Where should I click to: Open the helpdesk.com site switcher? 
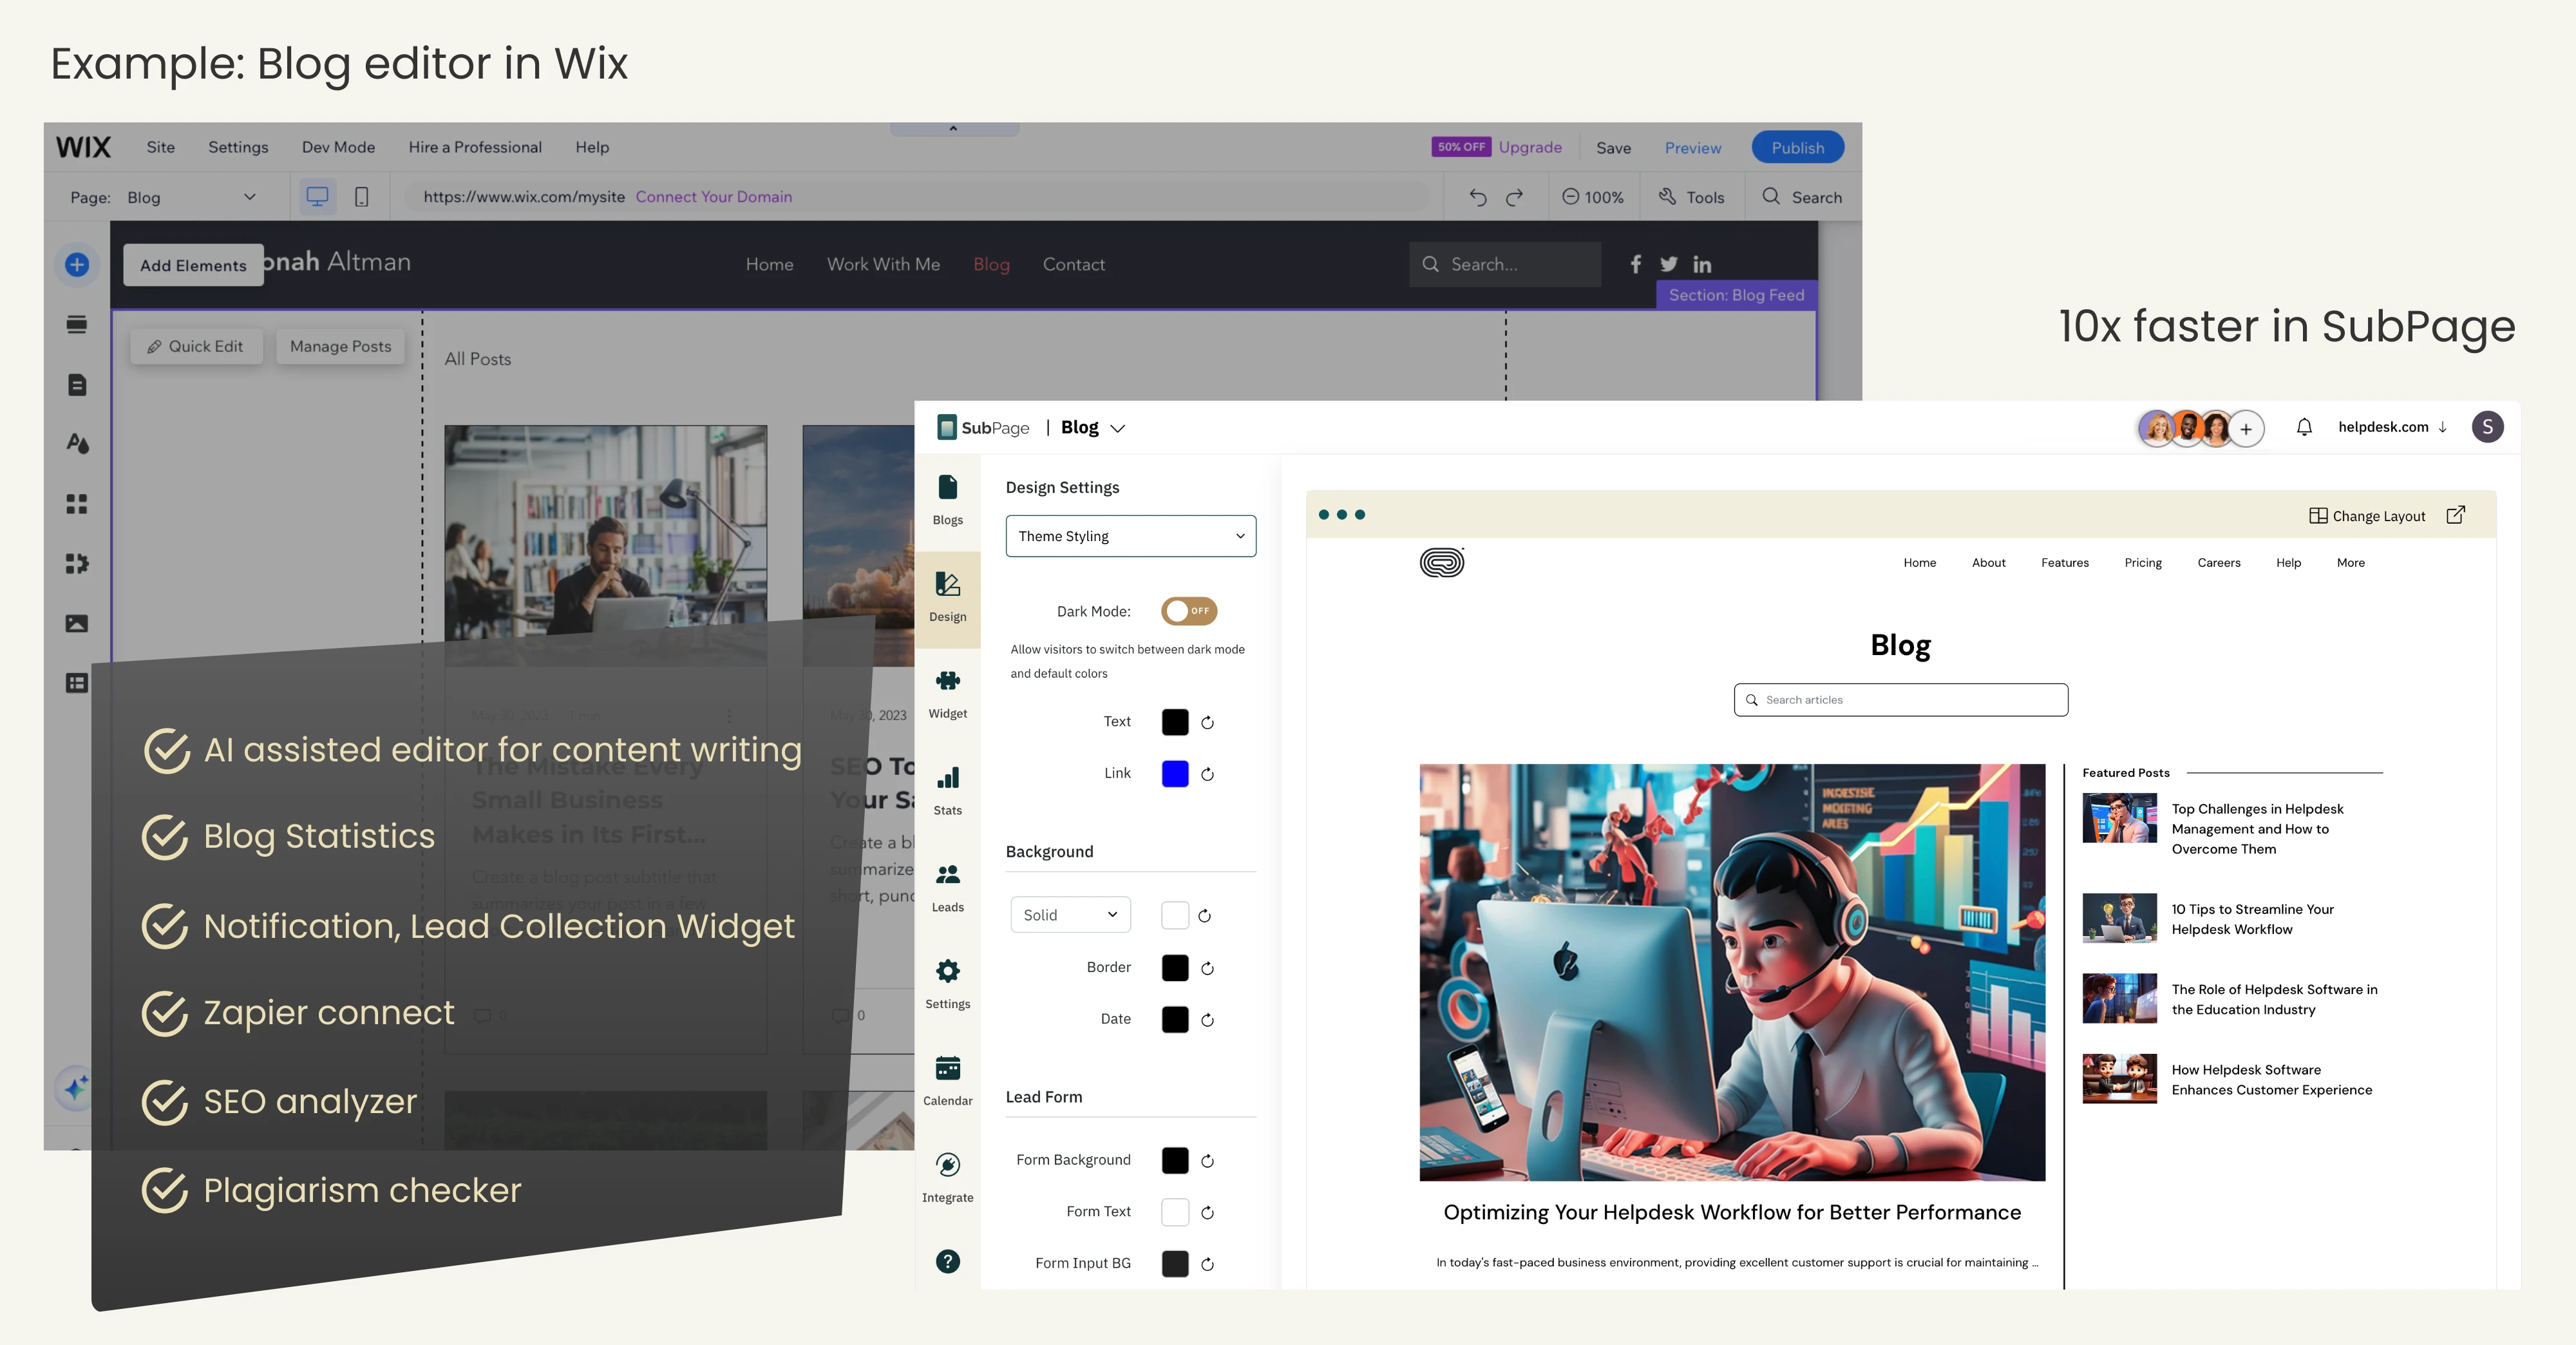click(2392, 427)
